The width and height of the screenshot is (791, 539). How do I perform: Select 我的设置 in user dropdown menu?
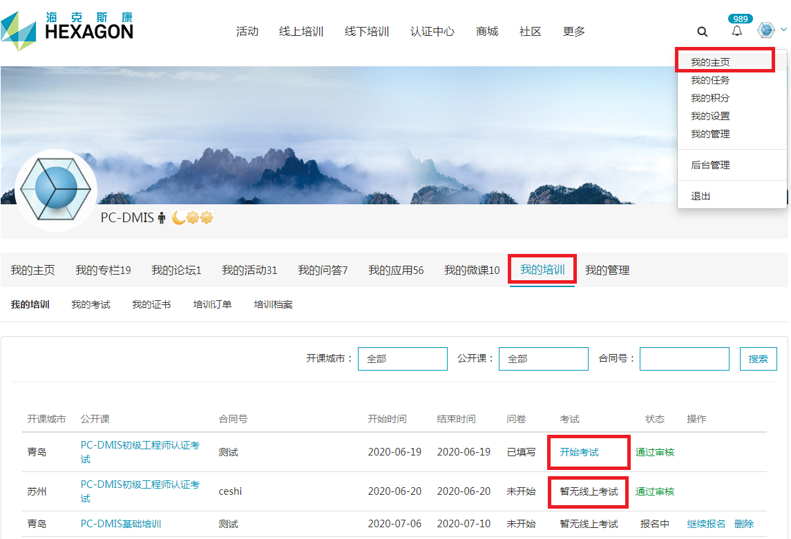(x=710, y=117)
